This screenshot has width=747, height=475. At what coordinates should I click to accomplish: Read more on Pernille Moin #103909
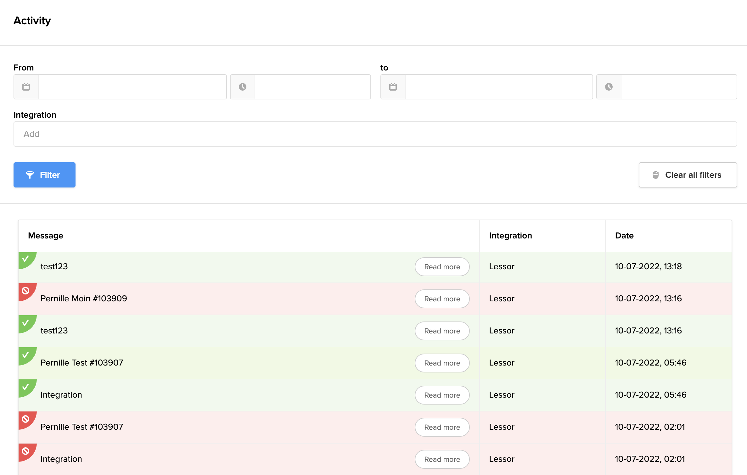[442, 299]
